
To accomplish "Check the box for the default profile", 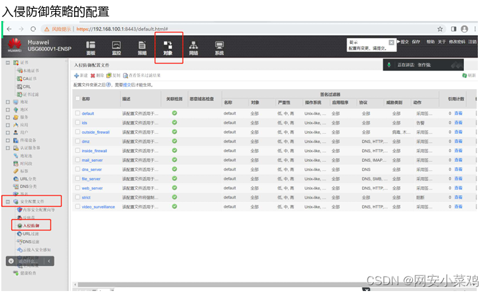I will 77,113.
